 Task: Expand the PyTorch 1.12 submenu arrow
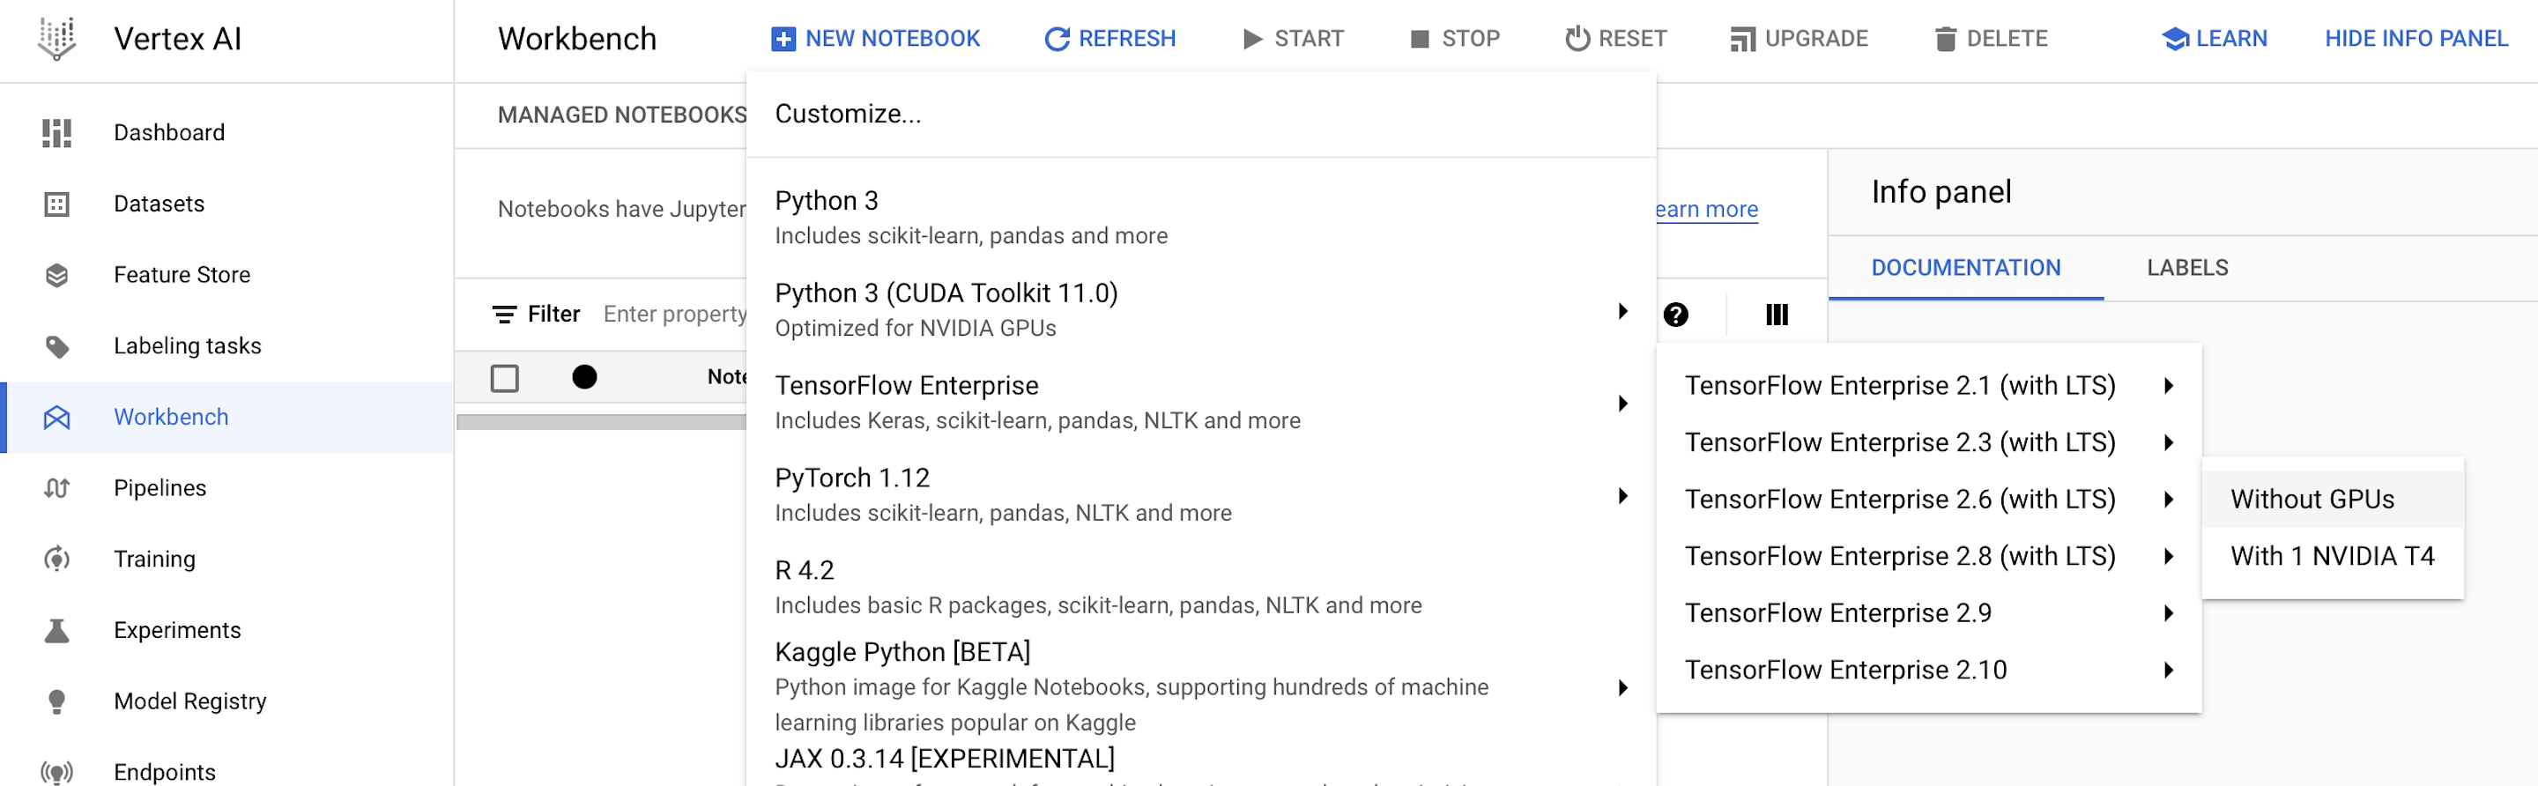[x=1622, y=495]
